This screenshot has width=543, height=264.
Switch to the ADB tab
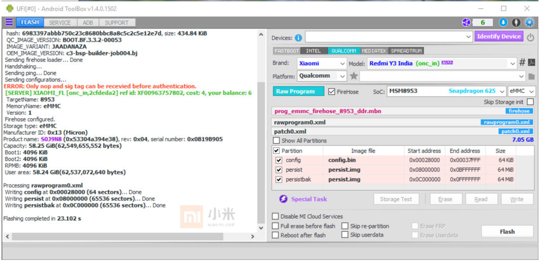(x=87, y=22)
